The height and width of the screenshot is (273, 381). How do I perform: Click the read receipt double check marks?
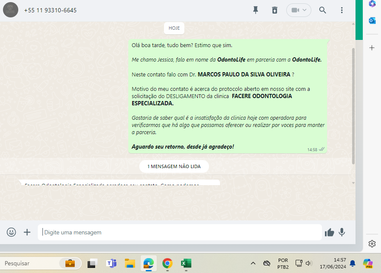tap(322, 149)
